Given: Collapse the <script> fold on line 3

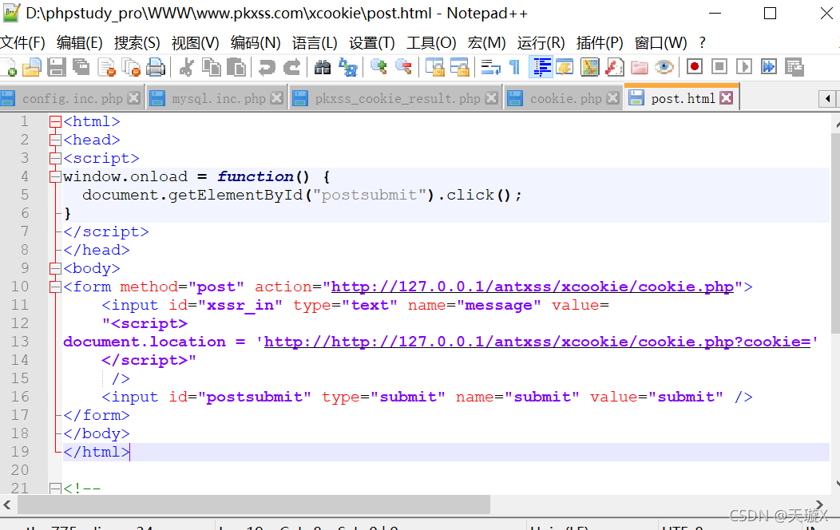Looking at the screenshot, I should [x=55, y=159].
